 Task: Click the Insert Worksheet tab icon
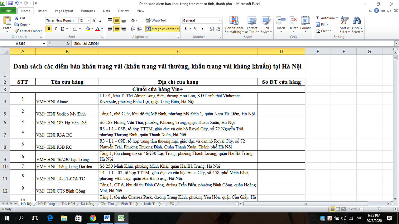point(172,204)
